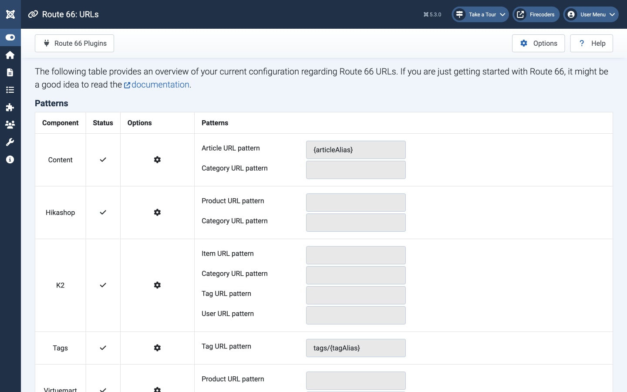The image size is (627, 392).
Task: Click the Article URL pattern label
Action: [x=230, y=148]
